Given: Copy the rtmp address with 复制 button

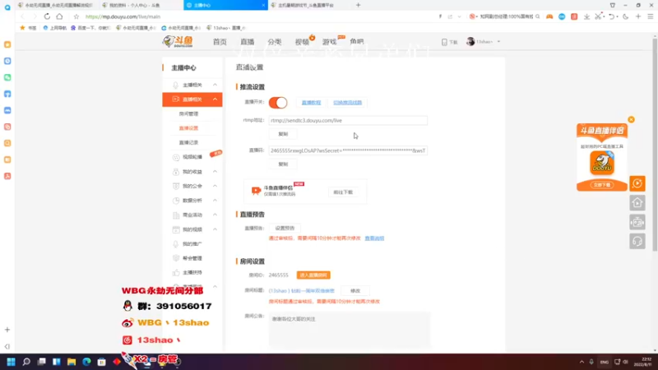Looking at the screenshot, I should (x=283, y=134).
